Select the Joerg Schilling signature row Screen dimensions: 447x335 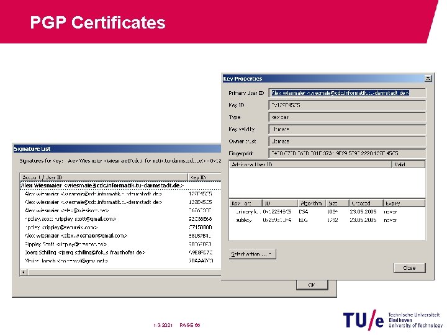point(120,252)
